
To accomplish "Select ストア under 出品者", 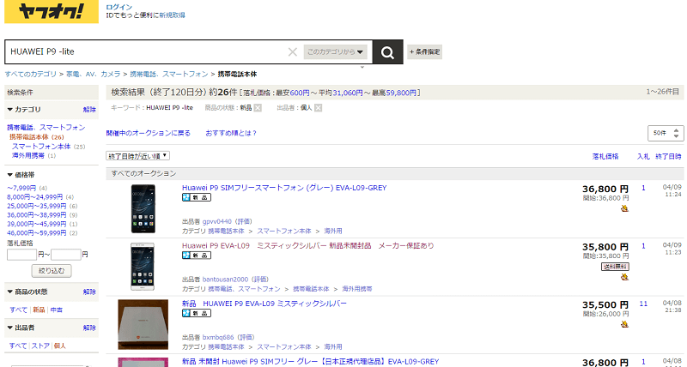I will pyautogui.click(x=40, y=346).
